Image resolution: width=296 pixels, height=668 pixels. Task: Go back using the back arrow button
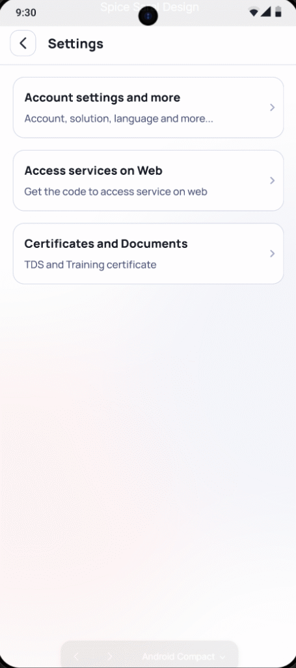pos(23,43)
